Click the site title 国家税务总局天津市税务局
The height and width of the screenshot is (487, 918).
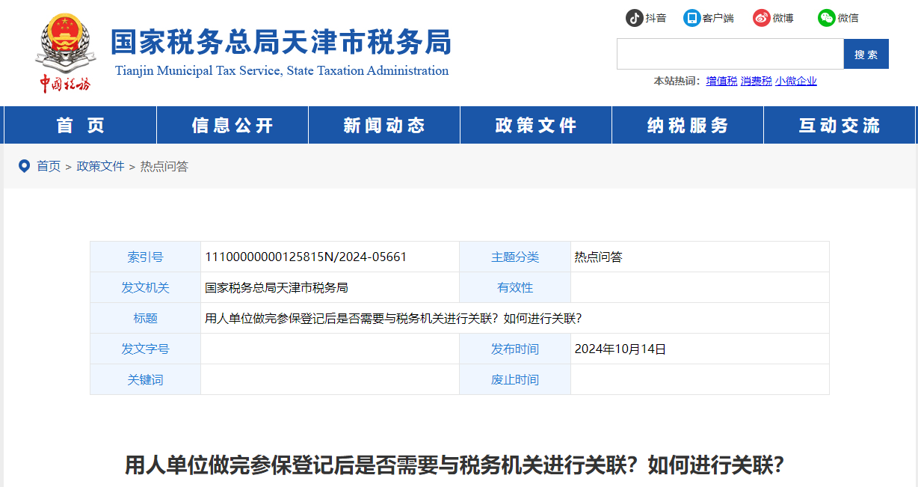pyautogui.click(x=281, y=42)
